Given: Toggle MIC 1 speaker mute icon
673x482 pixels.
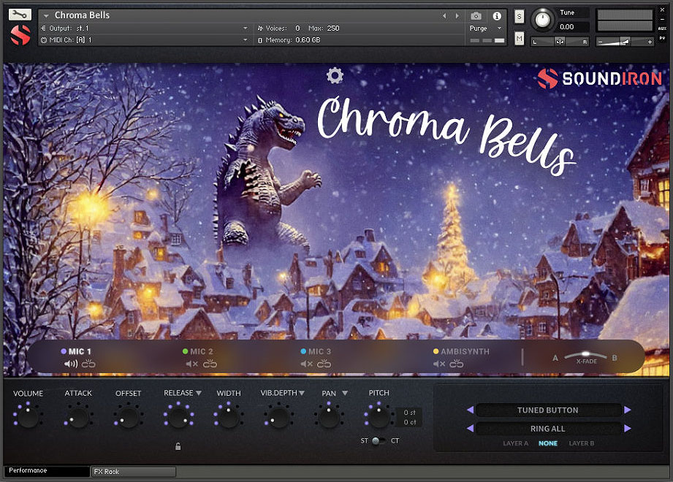Looking at the screenshot, I should click(x=70, y=364).
